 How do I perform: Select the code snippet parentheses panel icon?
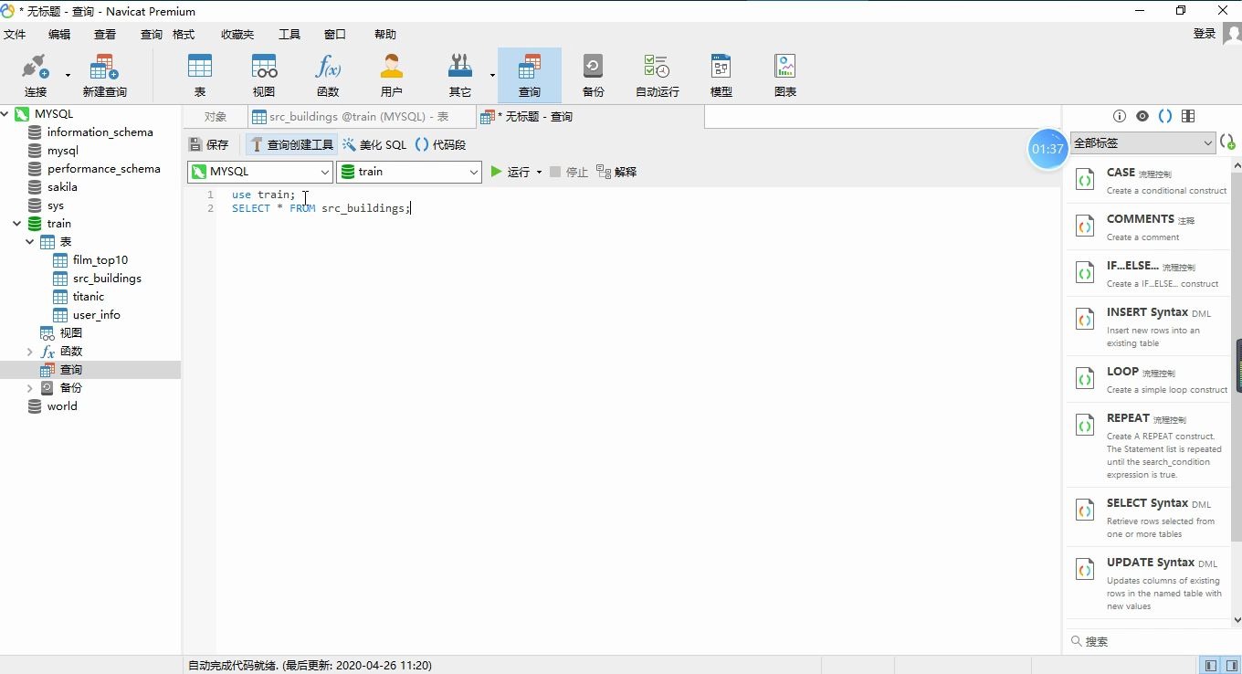[x=1165, y=116]
